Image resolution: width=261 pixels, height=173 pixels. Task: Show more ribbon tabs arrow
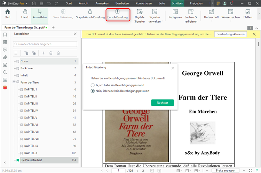[x=212, y=3]
